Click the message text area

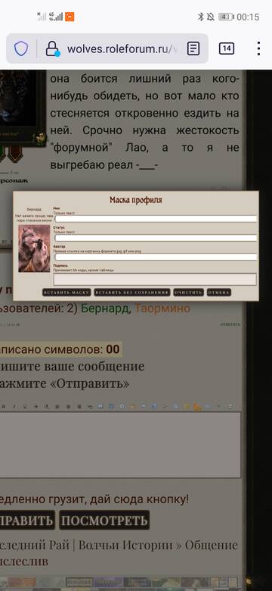(x=120, y=445)
